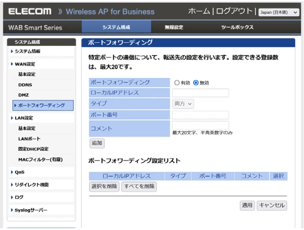
Task: Click the ポート番号 input field
Action: 201,115
